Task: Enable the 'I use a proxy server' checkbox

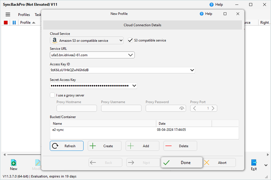Action: pyautogui.click(x=52, y=95)
